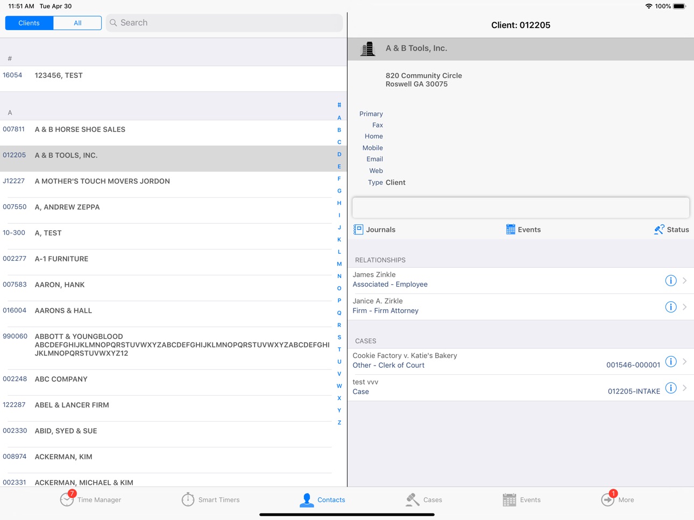The height and width of the screenshot is (520, 694).
Task: Select client ABBOTT & YOUNGBLOOD
Action: click(x=173, y=348)
